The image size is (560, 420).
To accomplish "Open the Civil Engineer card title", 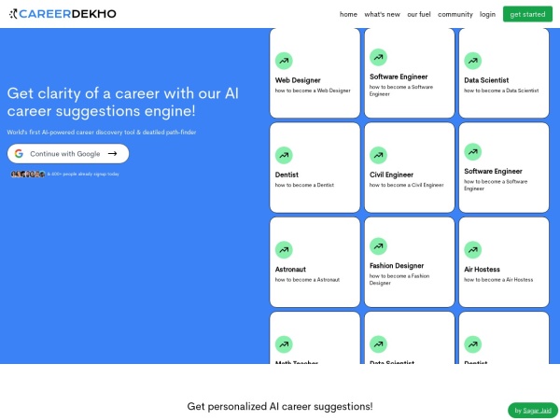I will click(391, 175).
